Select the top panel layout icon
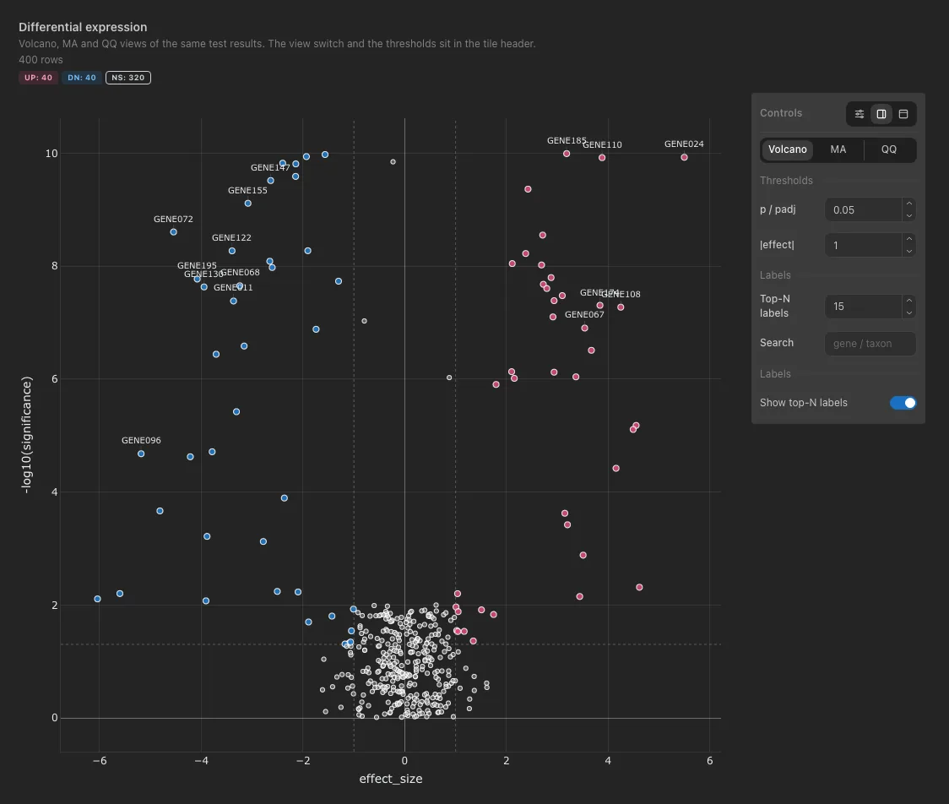 [x=903, y=114]
